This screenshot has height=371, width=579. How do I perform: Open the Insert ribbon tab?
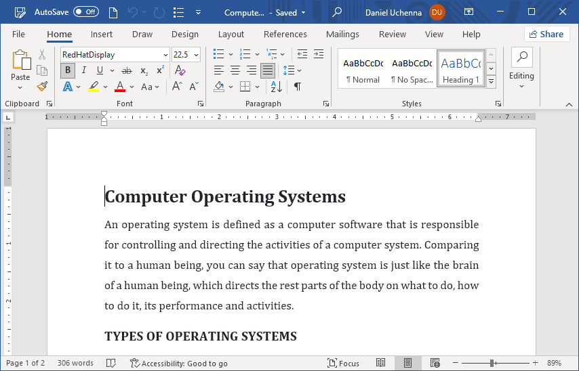pyautogui.click(x=102, y=35)
